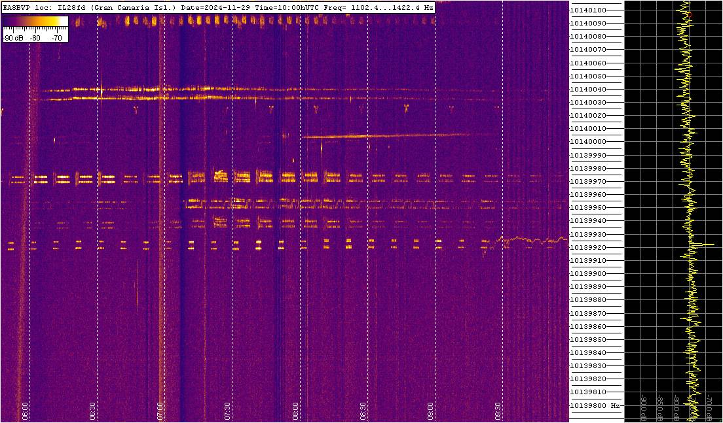Click frequency label 10140020
The width and height of the screenshot is (723, 423).
tap(587, 116)
